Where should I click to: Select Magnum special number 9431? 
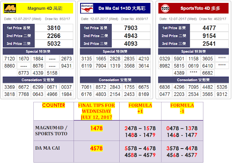[66, 66]
